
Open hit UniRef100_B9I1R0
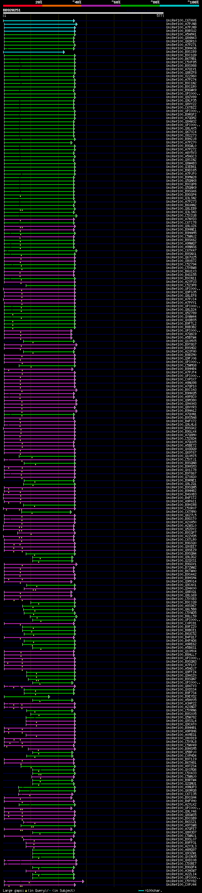coord(181,87)
